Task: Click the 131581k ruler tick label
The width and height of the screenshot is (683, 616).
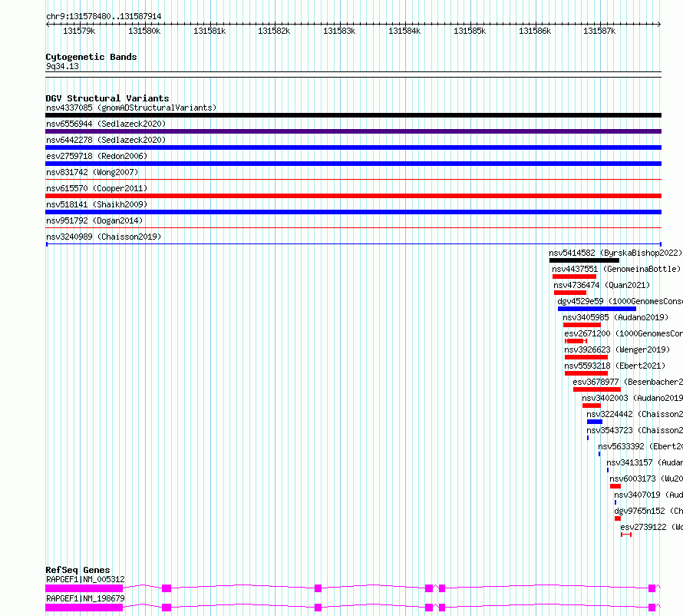Action: click(210, 31)
